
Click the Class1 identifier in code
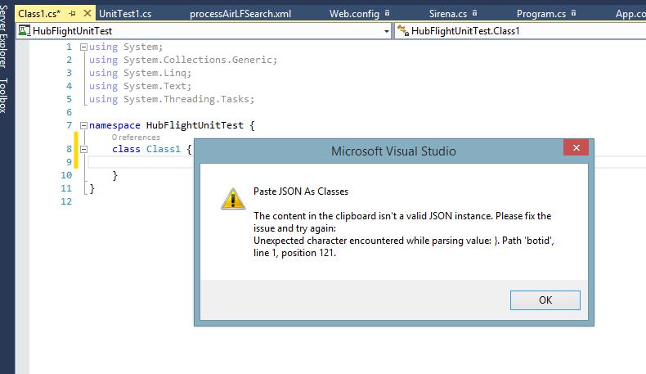coord(164,149)
